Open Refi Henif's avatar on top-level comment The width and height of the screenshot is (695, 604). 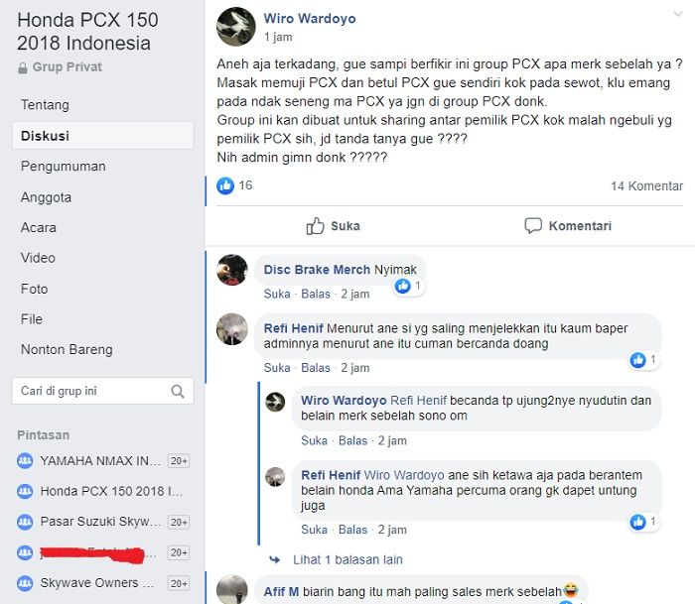tap(231, 329)
